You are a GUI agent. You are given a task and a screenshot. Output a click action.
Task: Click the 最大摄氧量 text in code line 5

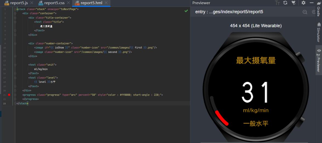pos(46,26)
